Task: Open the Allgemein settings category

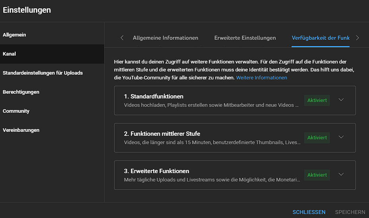Action: pyautogui.click(x=14, y=35)
